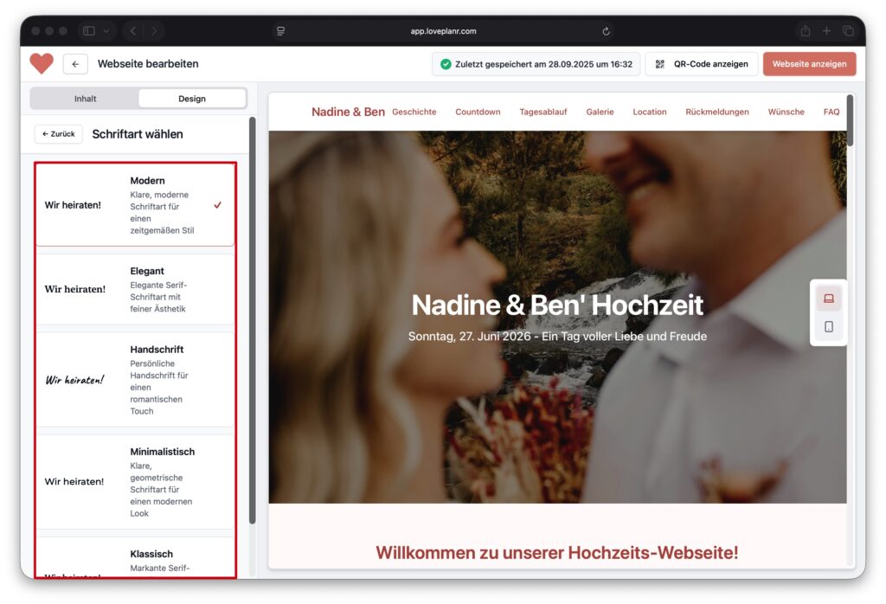
Task: Click the Loveplanr heart logo
Action: [x=42, y=63]
